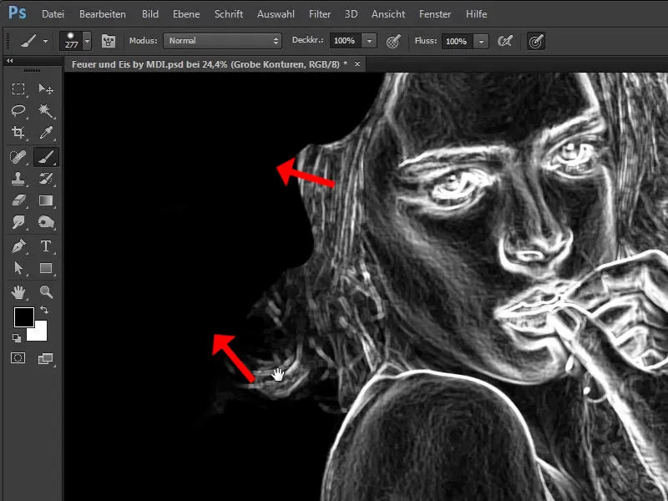
Task: Open the Bild menu
Action: point(150,14)
